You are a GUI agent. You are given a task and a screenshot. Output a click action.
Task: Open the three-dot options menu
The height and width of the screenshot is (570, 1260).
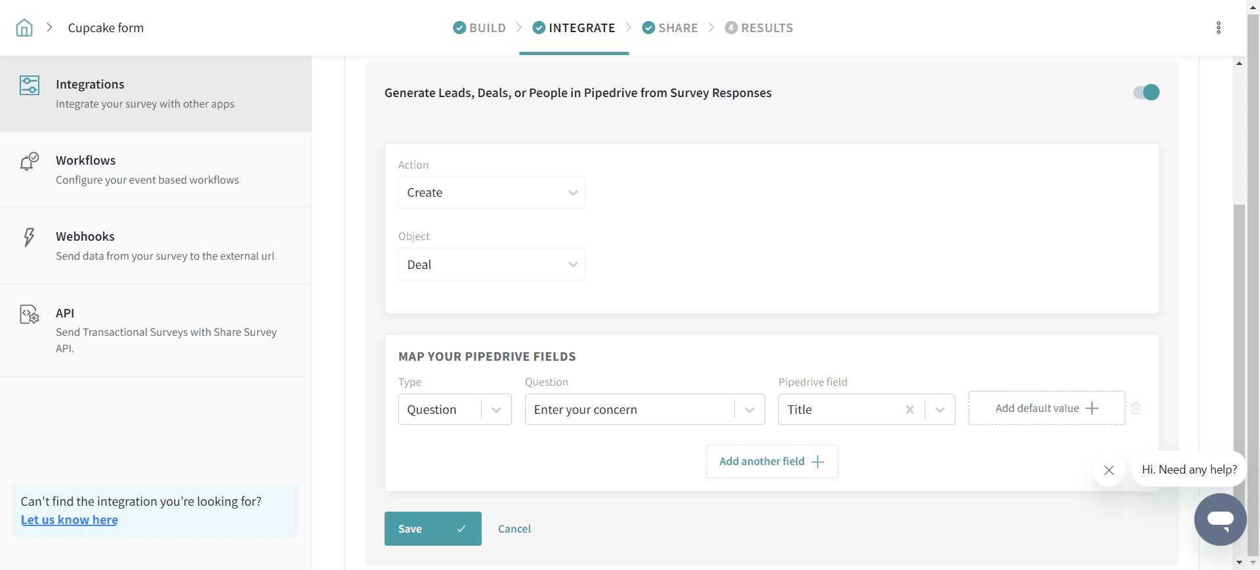tap(1218, 28)
